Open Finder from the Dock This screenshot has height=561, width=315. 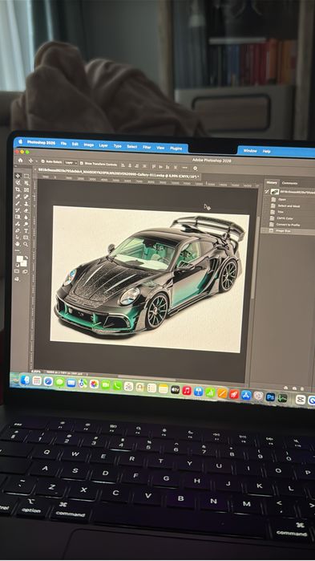pyautogui.click(x=25, y=380)
